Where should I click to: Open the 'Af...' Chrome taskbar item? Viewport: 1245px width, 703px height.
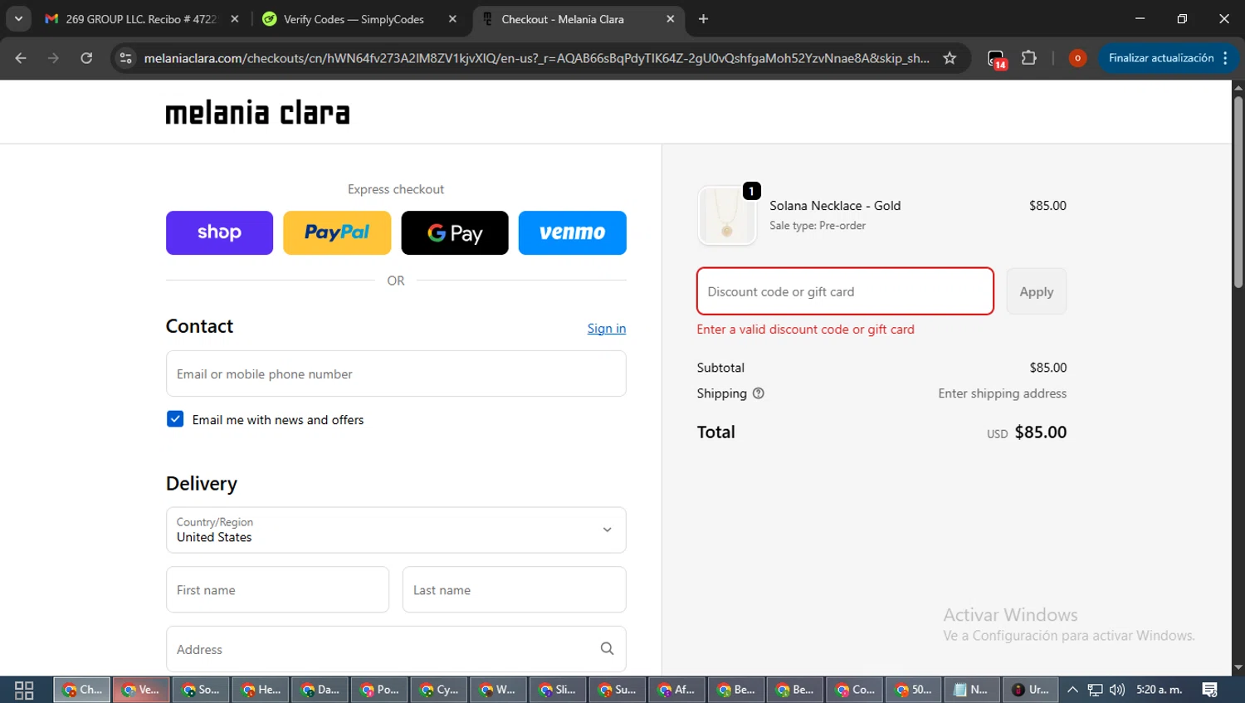coord(676,690)
